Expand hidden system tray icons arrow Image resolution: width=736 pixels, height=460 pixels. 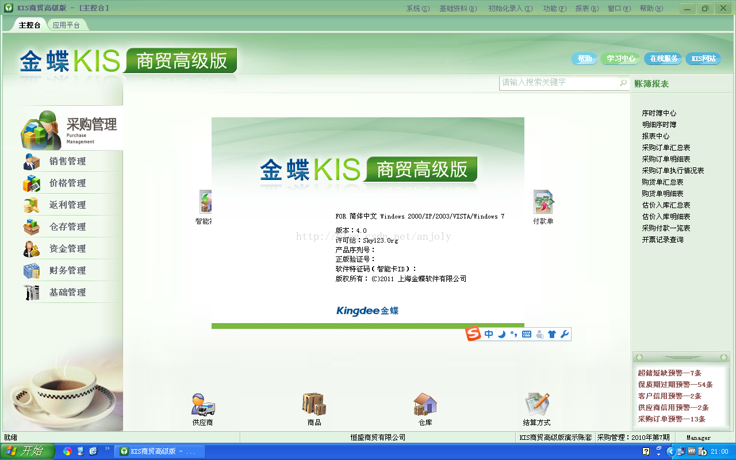pos(670,452)
